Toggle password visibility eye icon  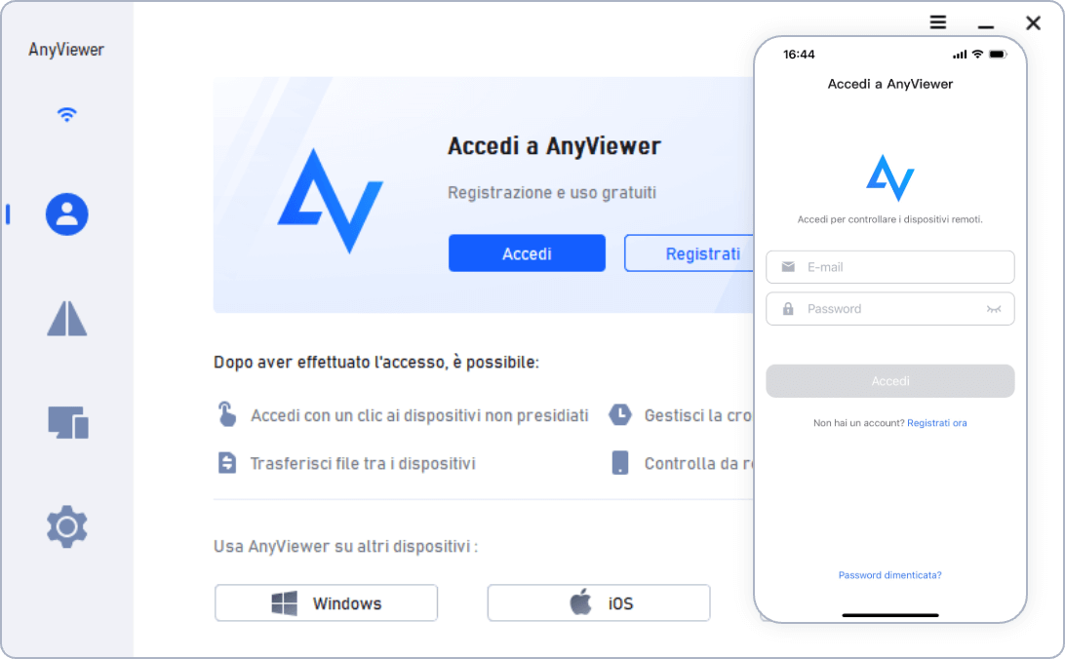click(x=994, y=309)
